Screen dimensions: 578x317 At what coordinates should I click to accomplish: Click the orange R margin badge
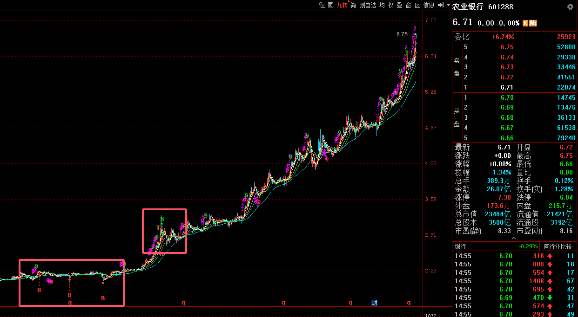[525, 23]
